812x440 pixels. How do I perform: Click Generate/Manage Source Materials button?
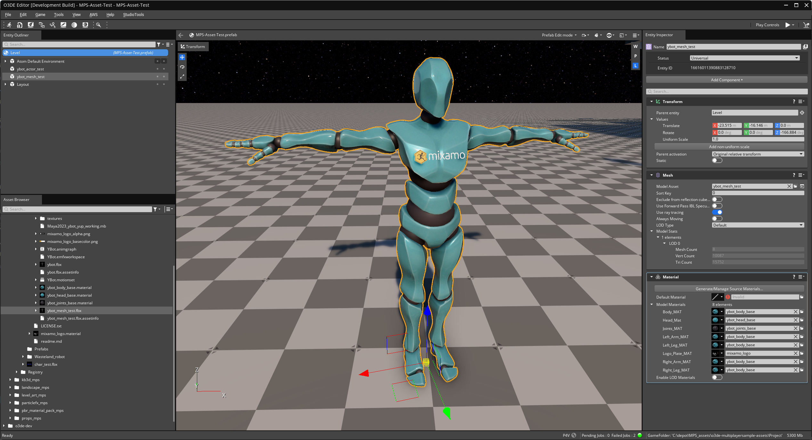(x=729, y=289)
